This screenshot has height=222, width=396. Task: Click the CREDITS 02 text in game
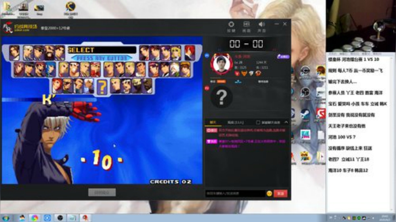click(x=170, y=182)
